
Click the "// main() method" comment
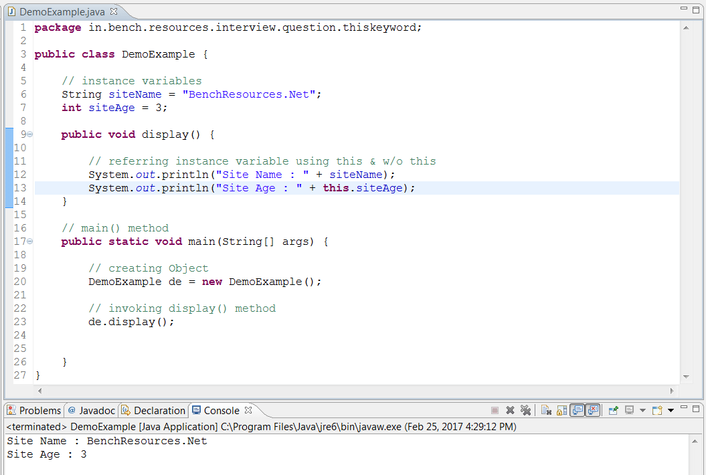115,228
